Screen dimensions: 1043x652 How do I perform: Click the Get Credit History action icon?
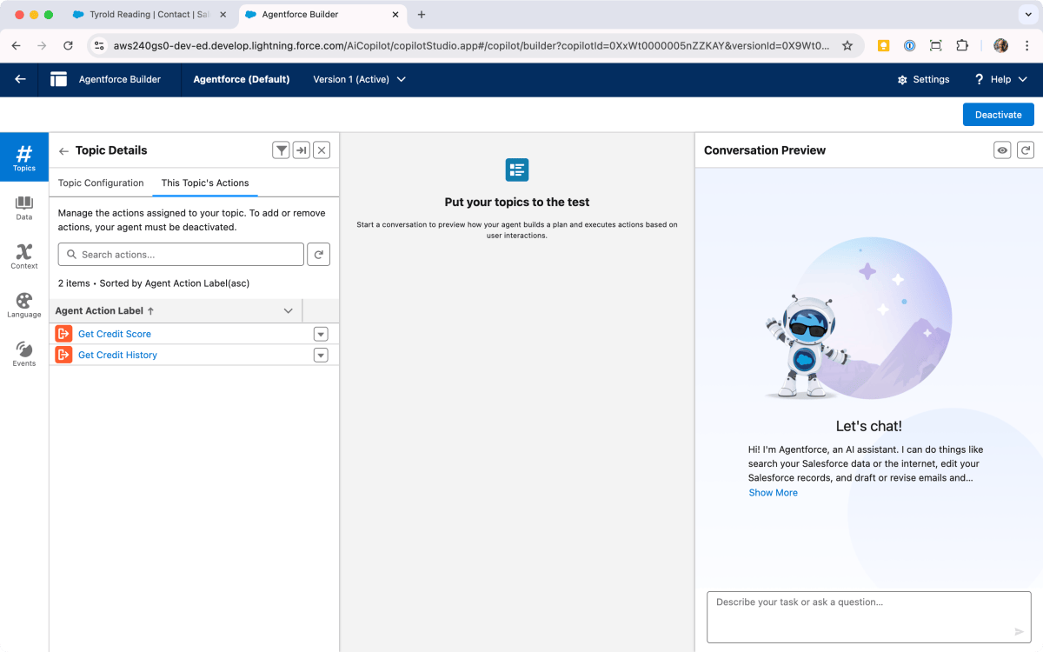63,355
